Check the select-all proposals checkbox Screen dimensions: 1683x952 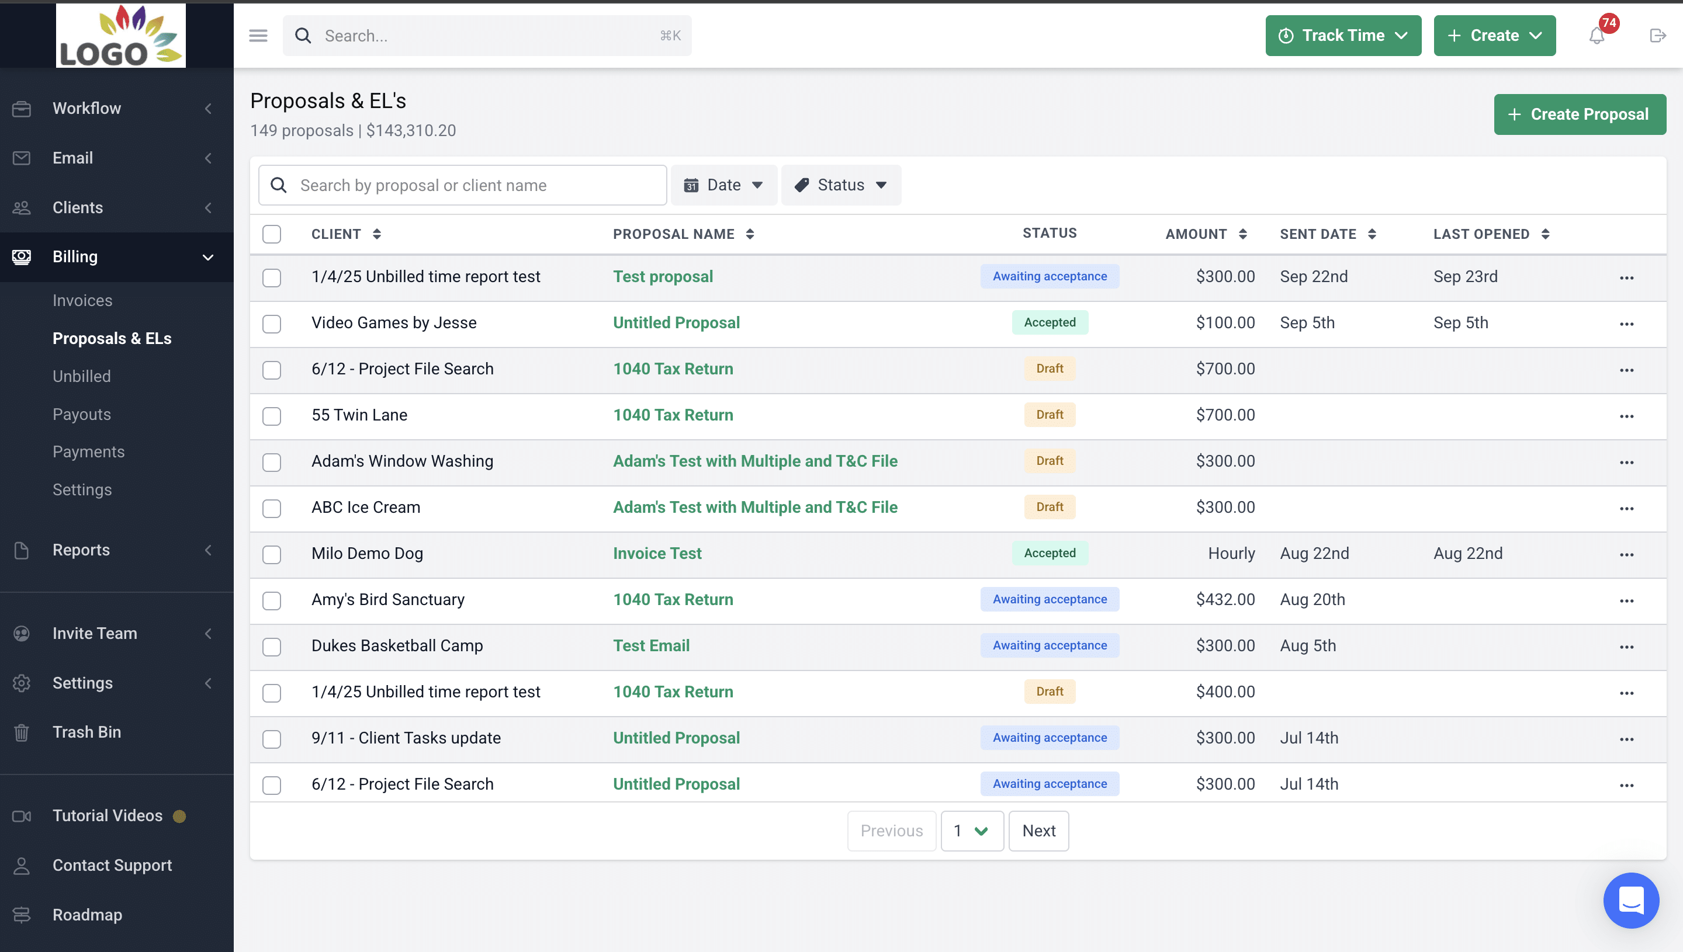(272, 234)
